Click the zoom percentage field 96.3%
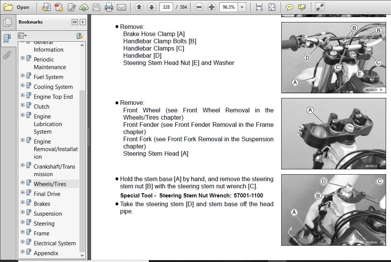 (x=229, y=7)
